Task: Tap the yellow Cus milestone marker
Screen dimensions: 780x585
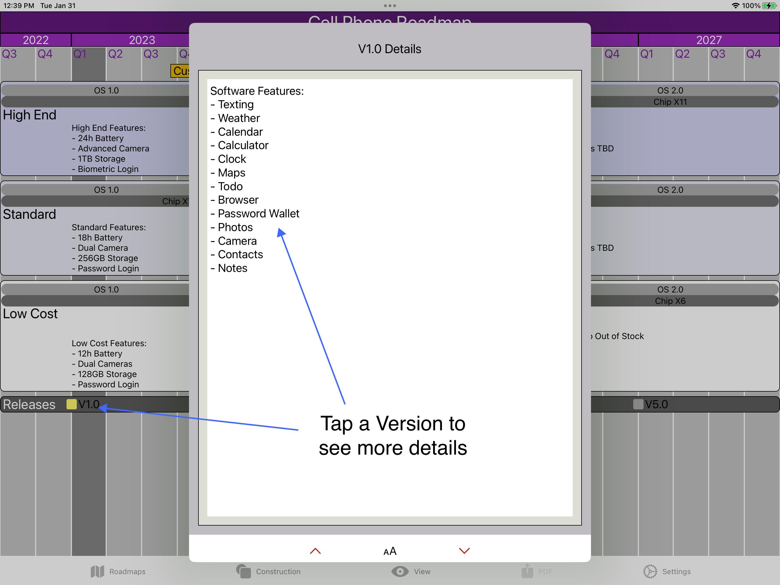Action: coord(180,71)
